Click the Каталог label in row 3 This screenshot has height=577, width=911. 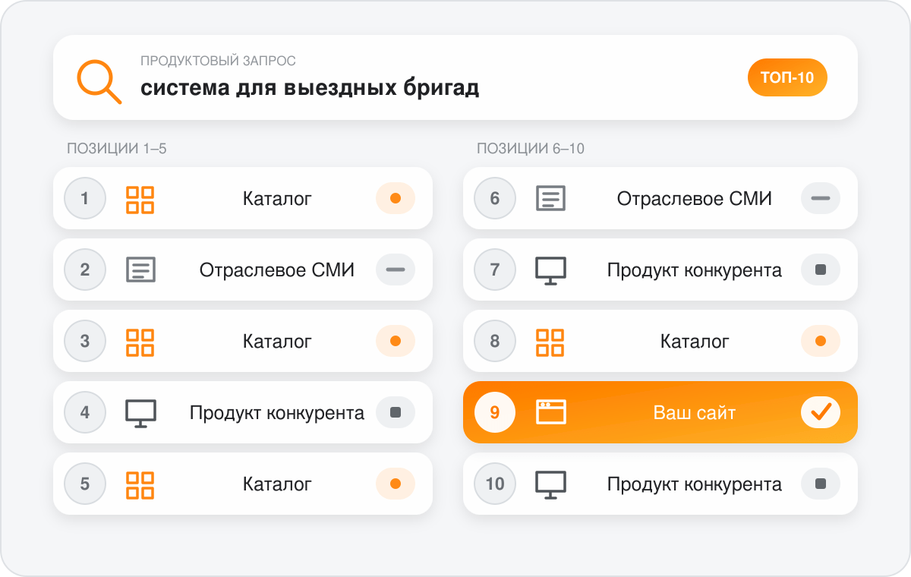[x=277, y=342]
